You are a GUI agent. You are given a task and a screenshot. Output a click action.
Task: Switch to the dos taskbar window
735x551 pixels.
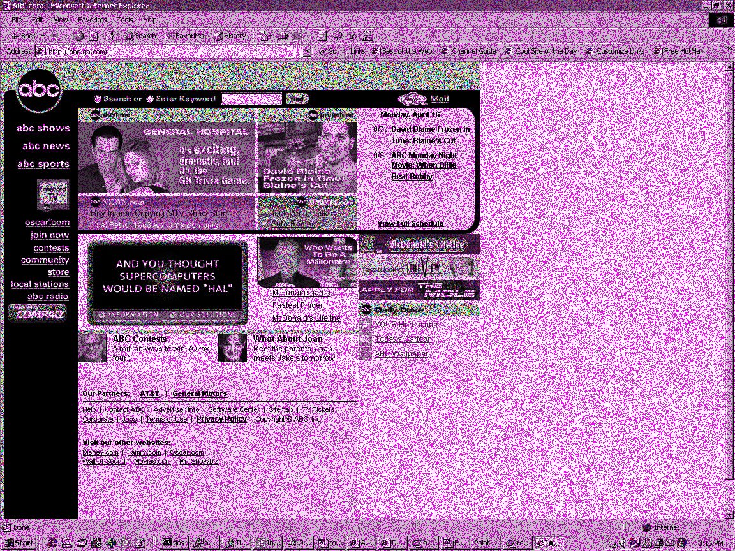click(x=174, y=543)
